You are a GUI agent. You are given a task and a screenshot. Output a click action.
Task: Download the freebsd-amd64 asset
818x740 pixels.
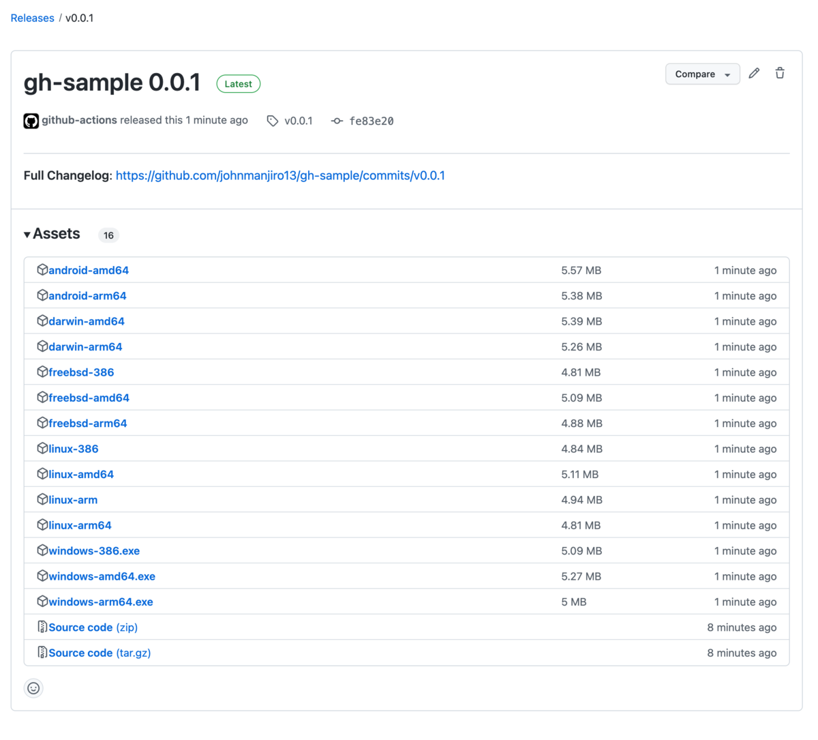pos(89,398)
